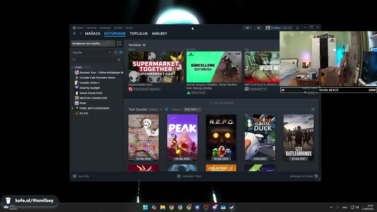
Task: Switch to the MAĞAZA tab
Action: (x=93, y=34)
